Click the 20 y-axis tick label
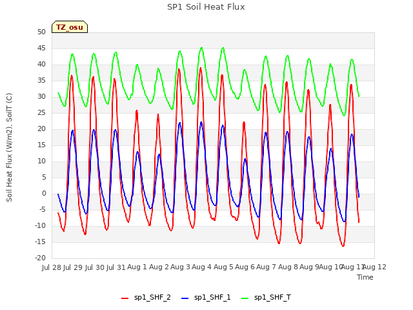 (41, 129)
